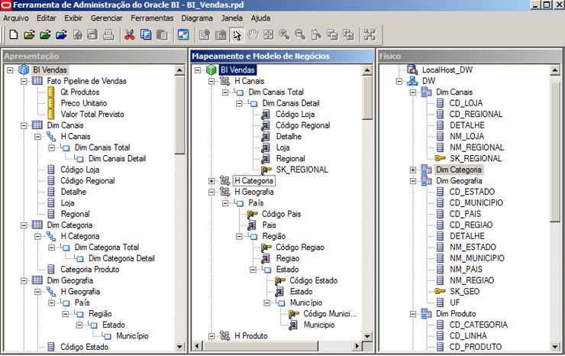Select Valor Total Previsto in Apresentação

[x=92, y=114]
